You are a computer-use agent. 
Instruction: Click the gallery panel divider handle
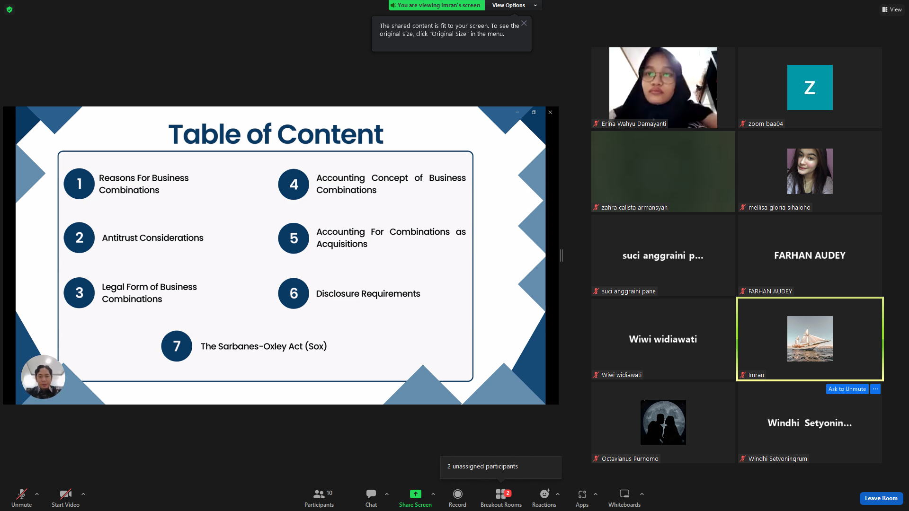point(561,255)
